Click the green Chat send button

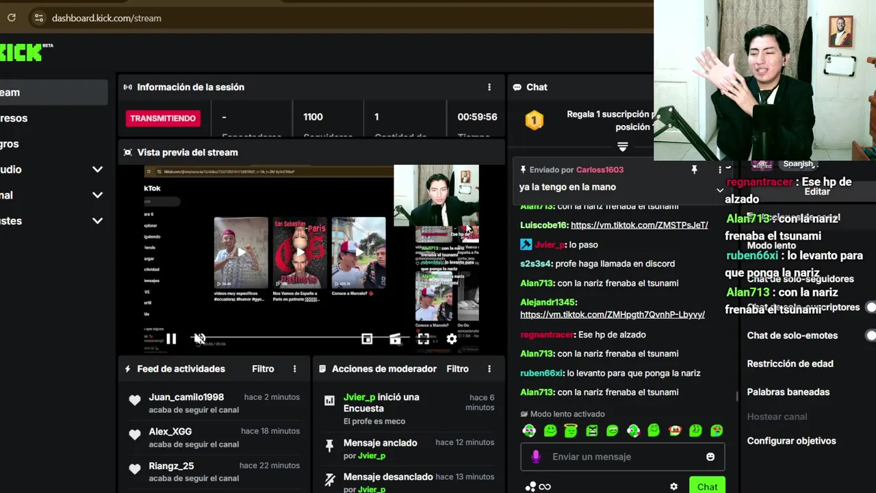point(707,485)
